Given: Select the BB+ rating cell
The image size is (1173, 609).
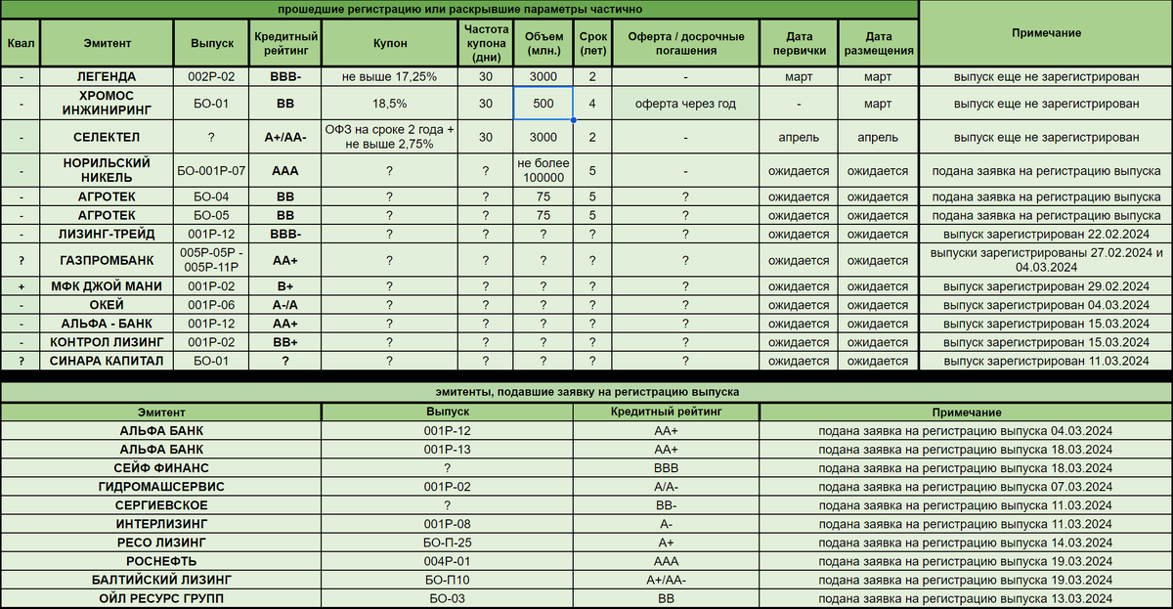Looking at the screenshot, I should pyautogui.click(x=285, y=342).
